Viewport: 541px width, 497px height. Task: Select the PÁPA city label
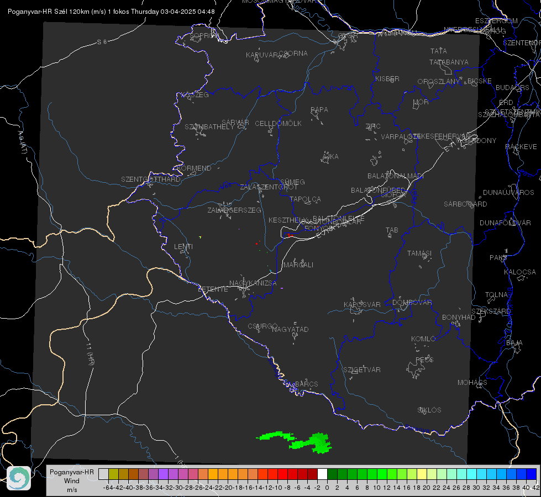click(x=319, y=110)
